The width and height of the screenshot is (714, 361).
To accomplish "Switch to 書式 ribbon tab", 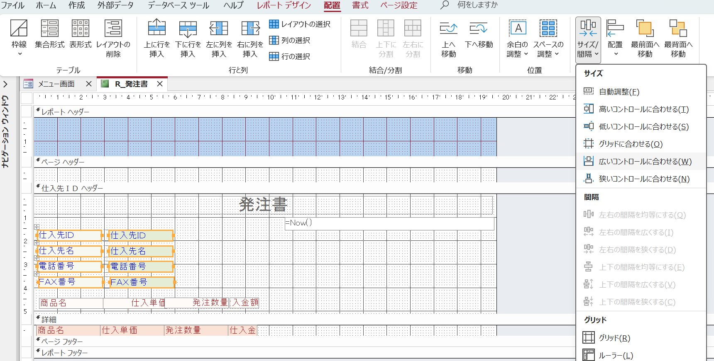I will click(x=360, y=5).
